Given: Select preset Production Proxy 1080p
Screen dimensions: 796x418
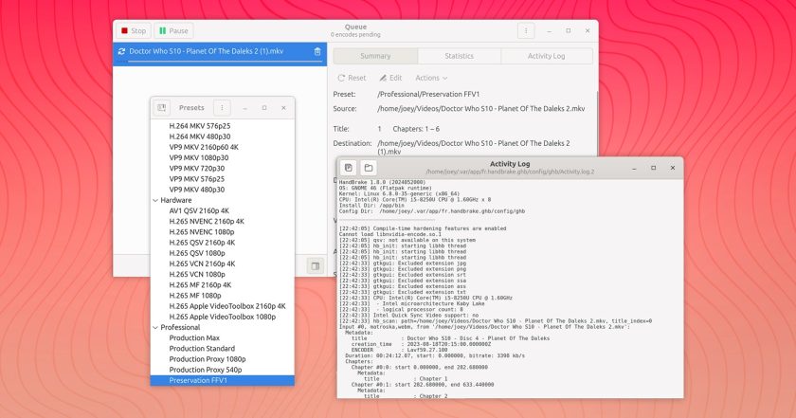Looking at the screenshot, I should tap(223, 359).
